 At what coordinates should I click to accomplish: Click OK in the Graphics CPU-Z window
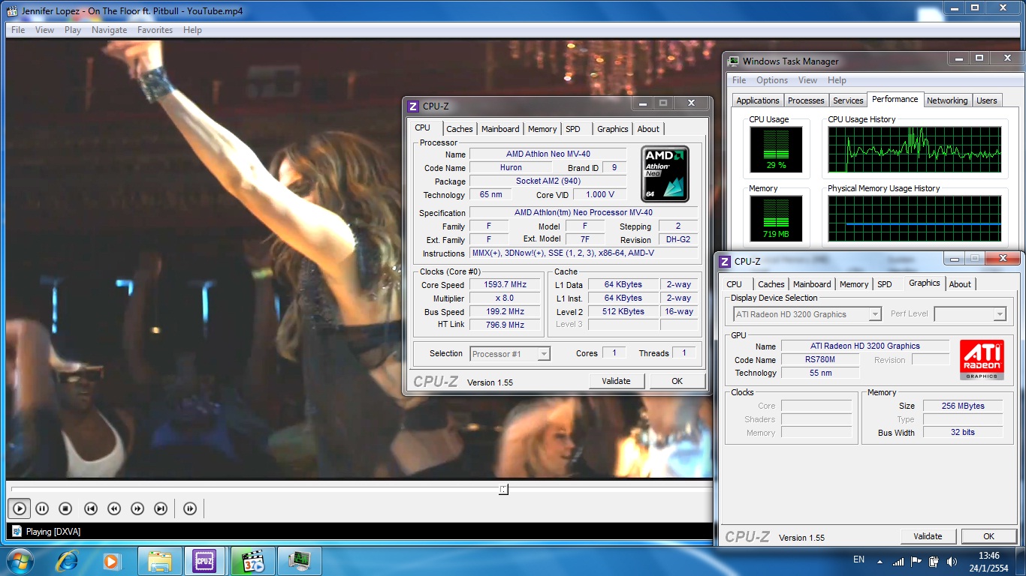pos(988,536)
